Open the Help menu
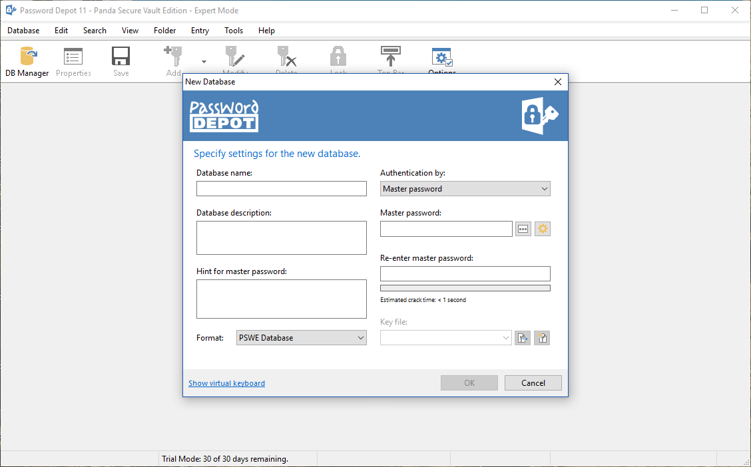The width and height of the screenshot is (751, 467). point(266,31)
